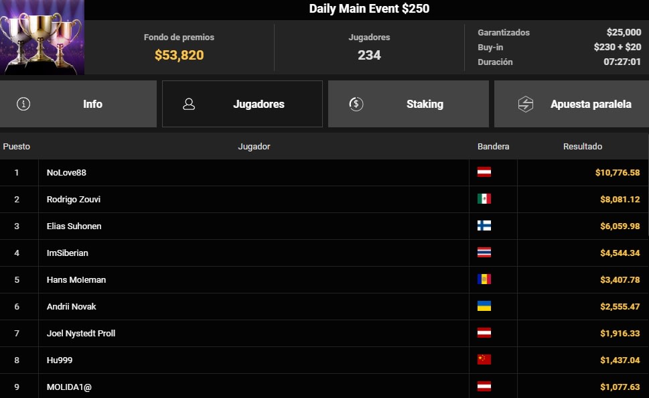Click Rodrigo Zouvi's player name
Screen dimensions: 649x398
tap(74, 199)
